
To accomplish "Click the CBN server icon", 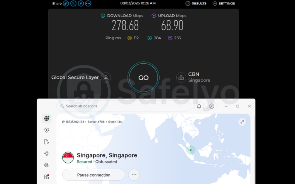I will (x=181, y=77).
